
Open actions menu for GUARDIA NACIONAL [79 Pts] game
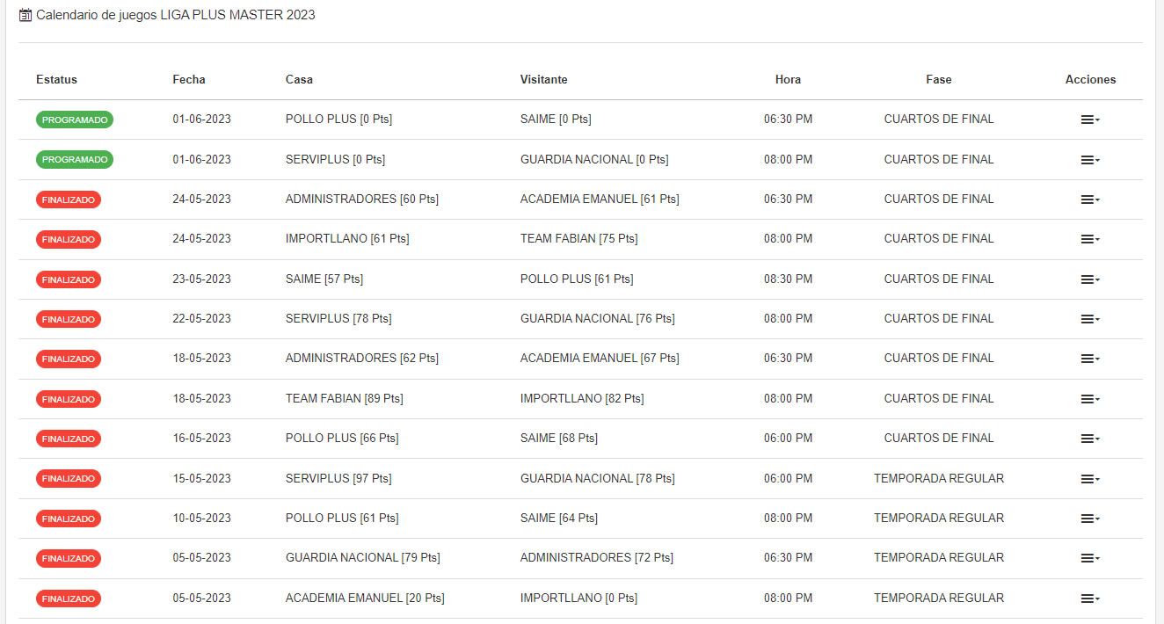tap(1090, 558)
